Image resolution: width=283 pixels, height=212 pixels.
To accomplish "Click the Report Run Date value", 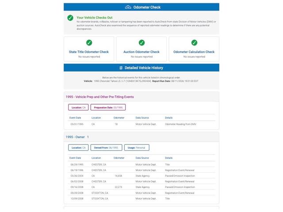I will coord(184,81).
